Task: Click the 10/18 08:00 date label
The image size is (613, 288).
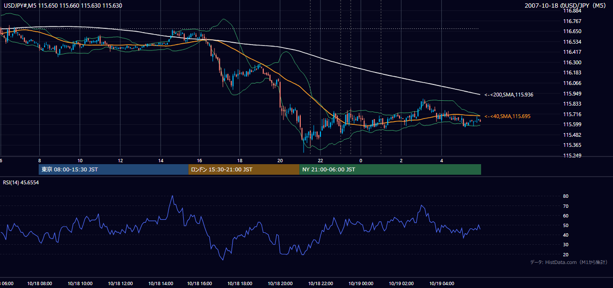Action: point(40,284)
